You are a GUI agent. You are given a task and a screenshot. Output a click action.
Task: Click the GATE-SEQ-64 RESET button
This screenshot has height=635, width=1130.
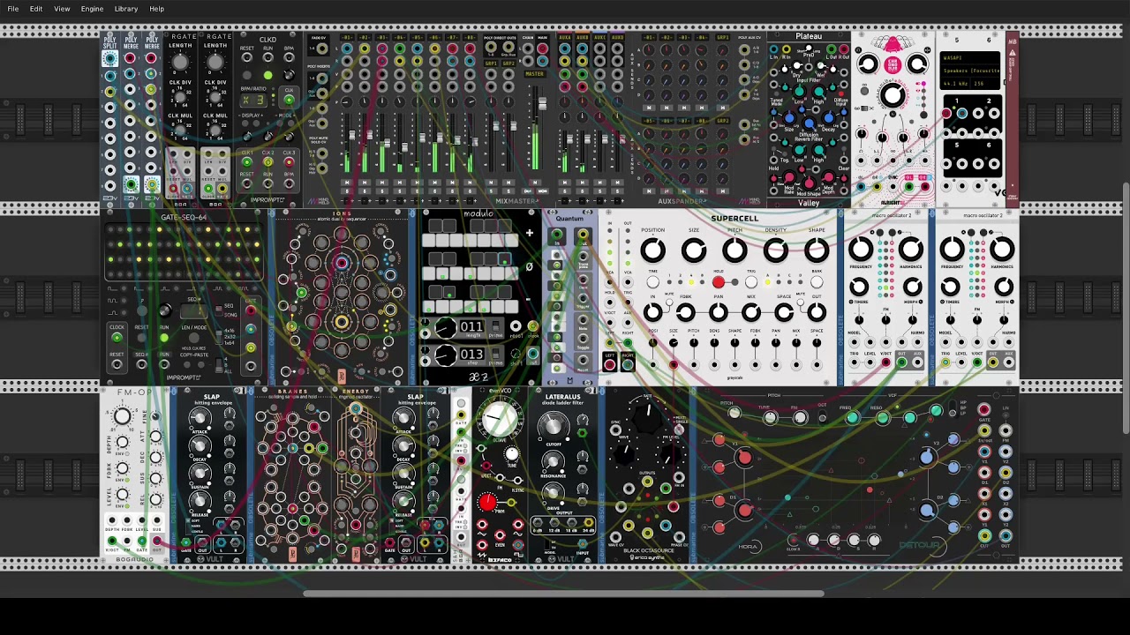pyautogui.click(x=141, y=338)
